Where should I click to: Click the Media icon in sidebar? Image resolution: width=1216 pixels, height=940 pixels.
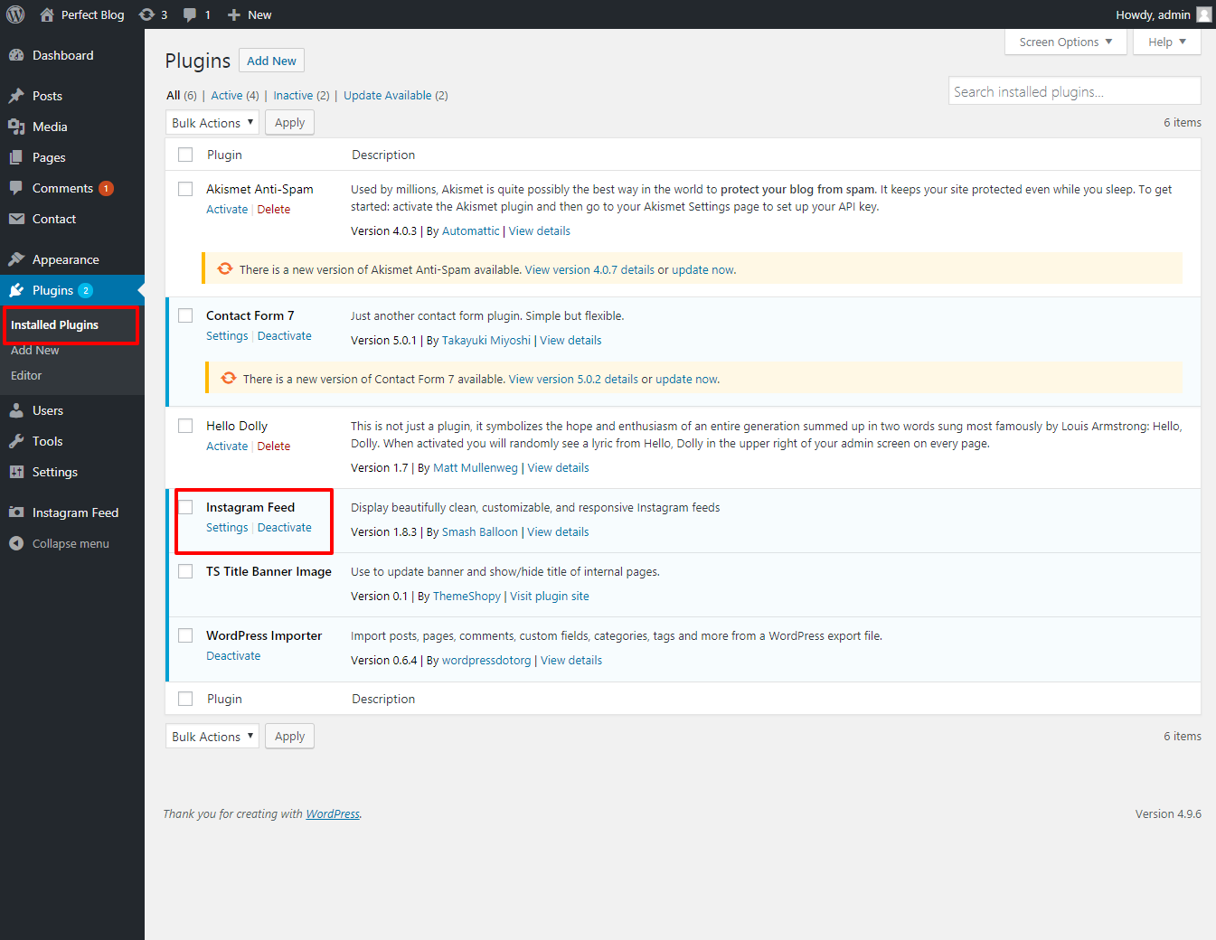(x=16, y=127)
